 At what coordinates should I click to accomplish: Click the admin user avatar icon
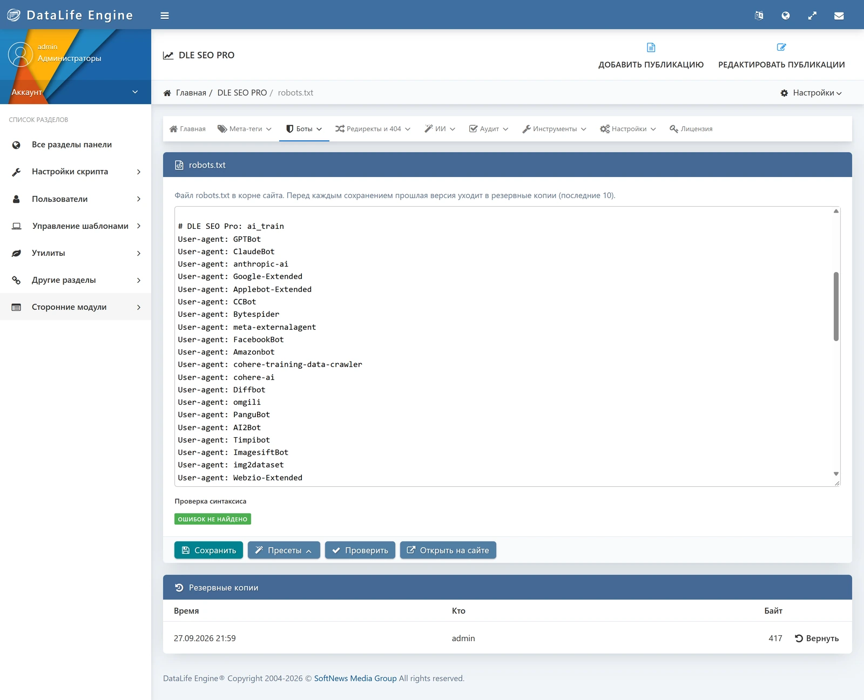21,55
